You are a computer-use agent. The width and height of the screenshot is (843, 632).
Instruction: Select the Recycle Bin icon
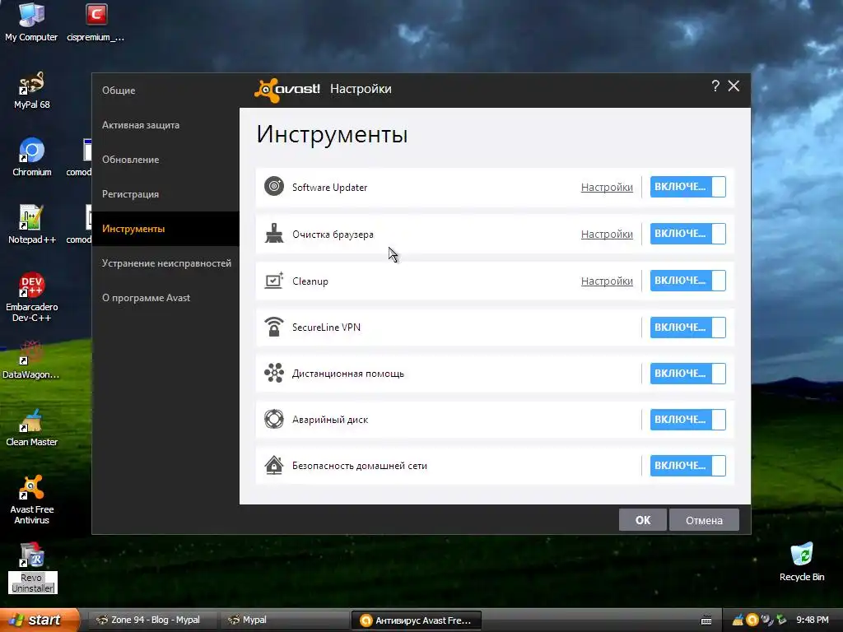802,561
